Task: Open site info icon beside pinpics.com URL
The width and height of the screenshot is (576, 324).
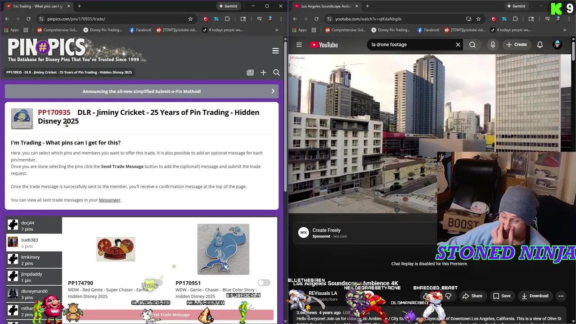Action: [x=41, y=19]
